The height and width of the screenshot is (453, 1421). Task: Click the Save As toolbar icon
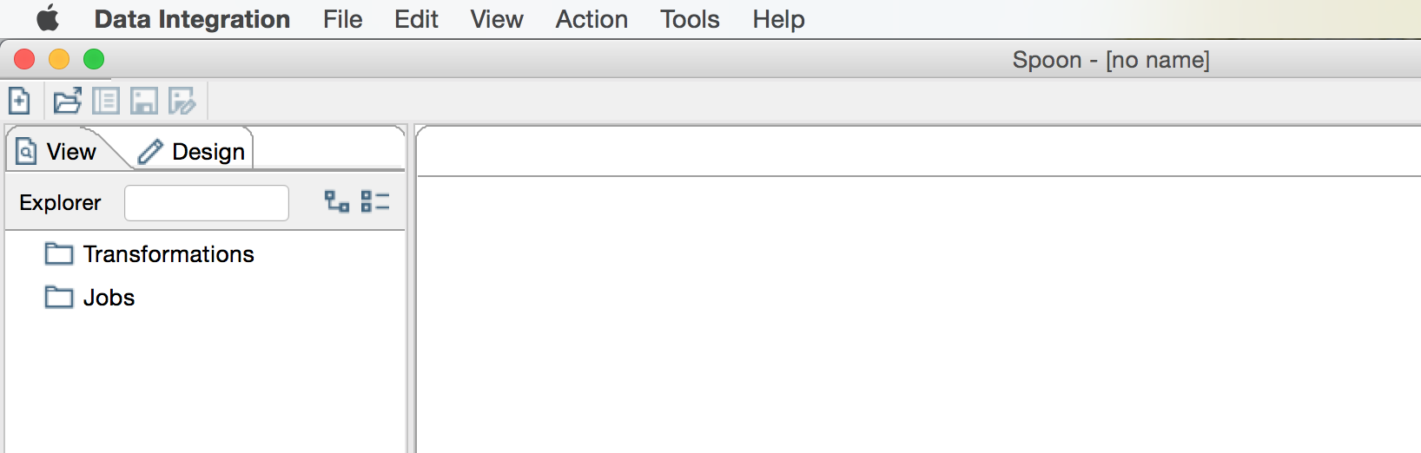point(182,102)
